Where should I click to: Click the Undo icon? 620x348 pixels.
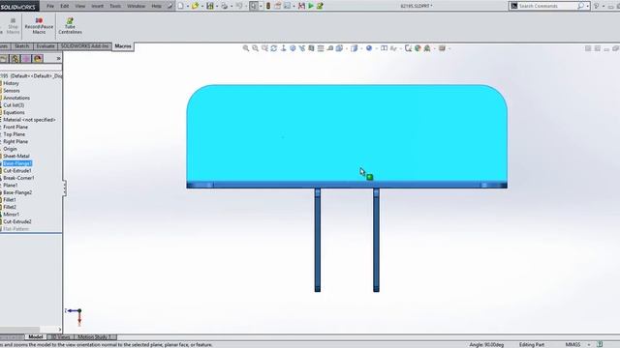tap(239, 6)
